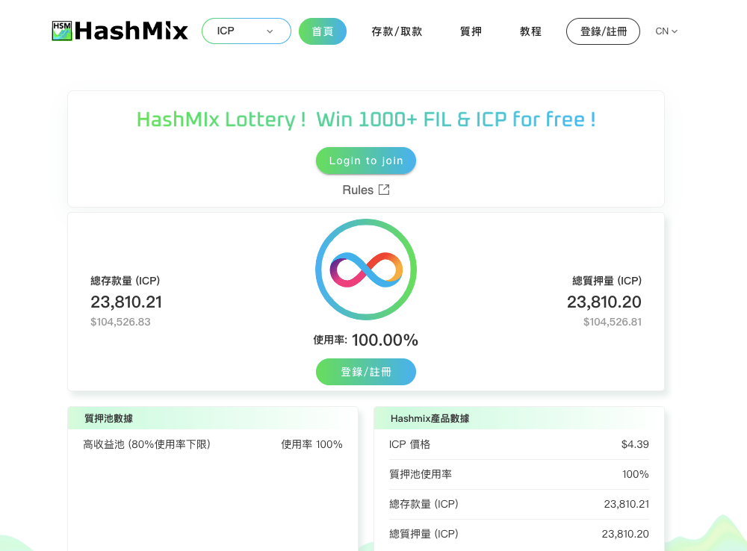747x551 pixels.
Task: Go to the 首頁 home tab
Action: [323, 31]
